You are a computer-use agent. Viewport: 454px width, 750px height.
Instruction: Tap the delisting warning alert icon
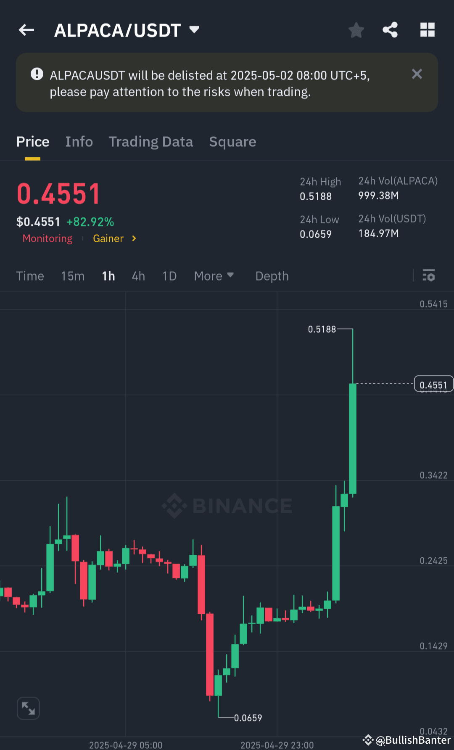point(37,74)
